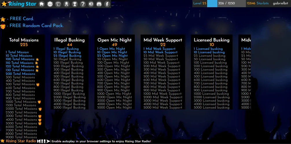Select the Illegal Busking column heading
The image size is (291, 144).
click(69, 40)
